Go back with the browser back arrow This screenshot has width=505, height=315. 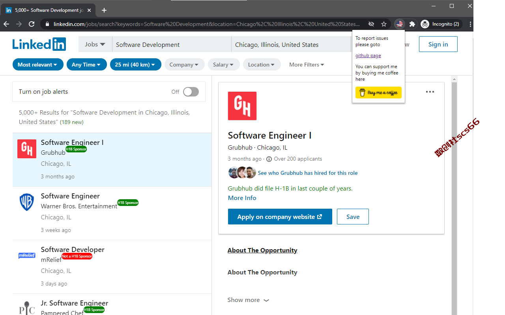[6, 24]
